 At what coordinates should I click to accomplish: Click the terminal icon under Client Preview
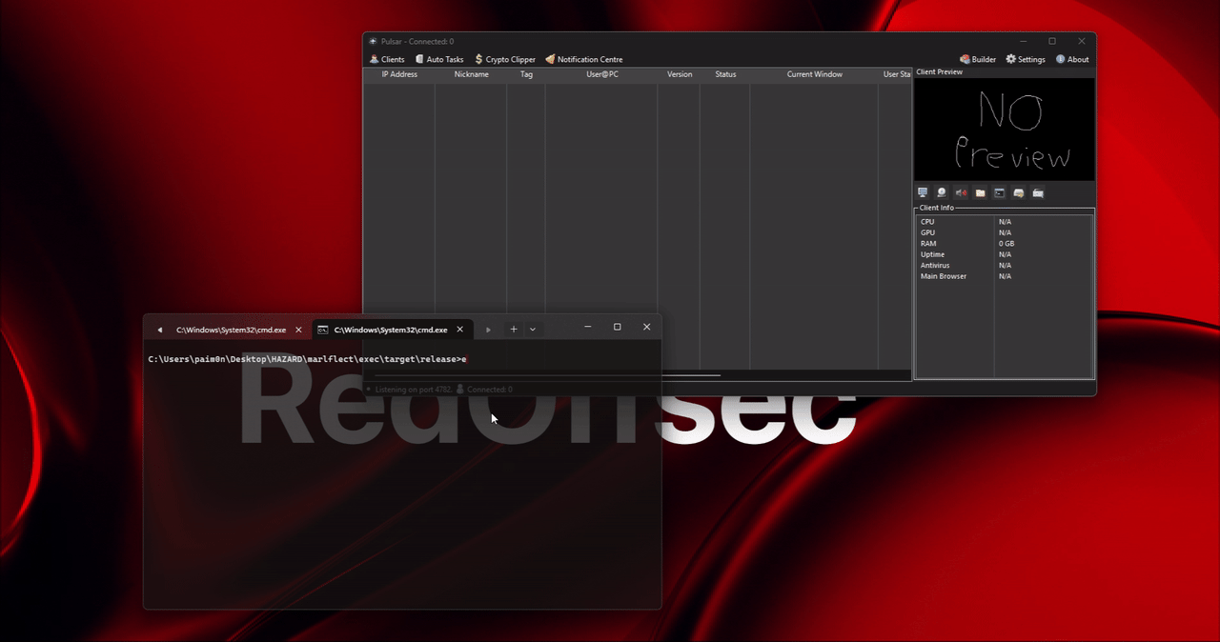(999, 193)
